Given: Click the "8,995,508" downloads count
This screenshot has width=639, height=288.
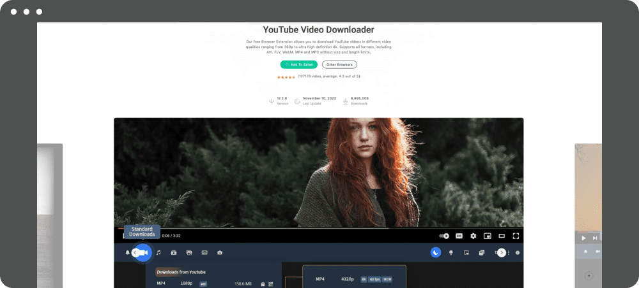Looking at the screenshot, I should [x=360, y=98].
